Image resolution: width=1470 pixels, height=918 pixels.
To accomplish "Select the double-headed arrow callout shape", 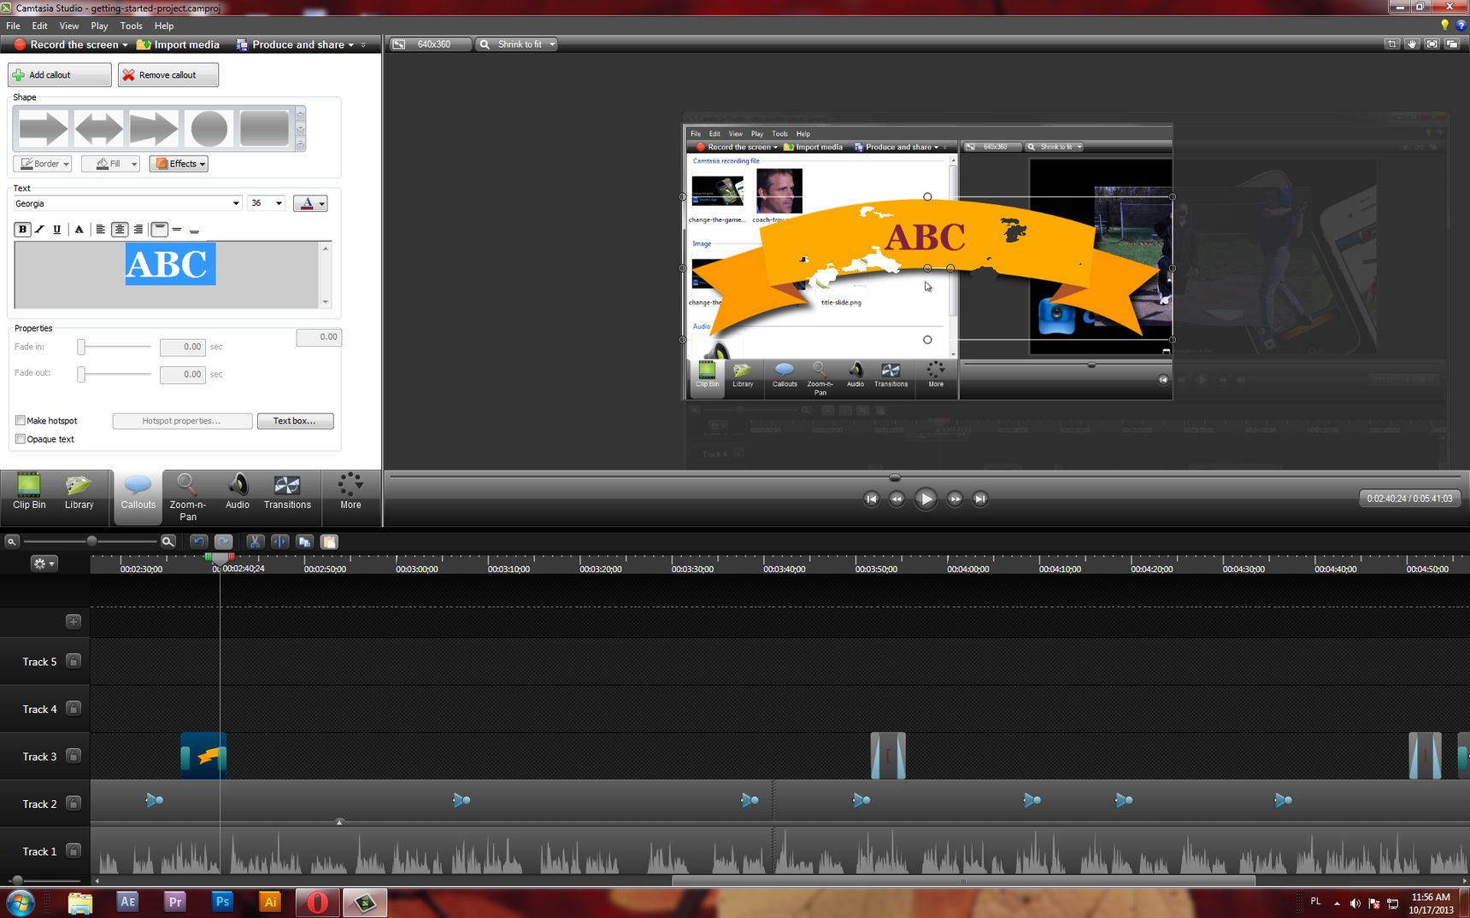I will coord(98,129).
